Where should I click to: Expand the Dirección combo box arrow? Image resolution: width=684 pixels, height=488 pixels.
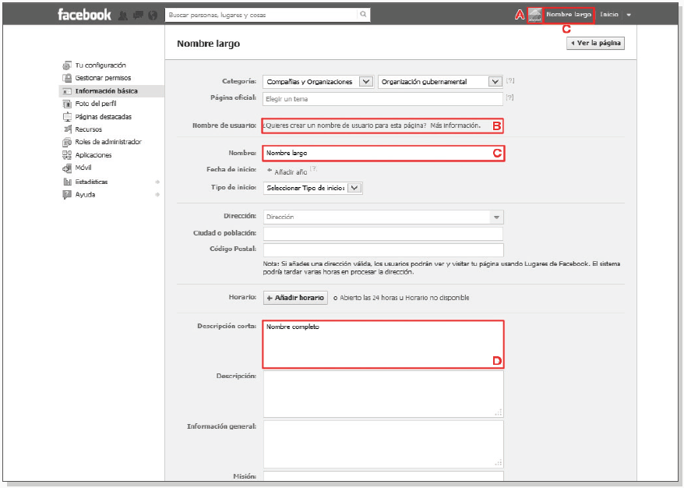pyautogui.click(x=495, y=217)
